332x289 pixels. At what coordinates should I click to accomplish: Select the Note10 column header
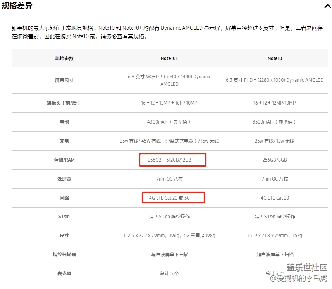pos(275,58)
